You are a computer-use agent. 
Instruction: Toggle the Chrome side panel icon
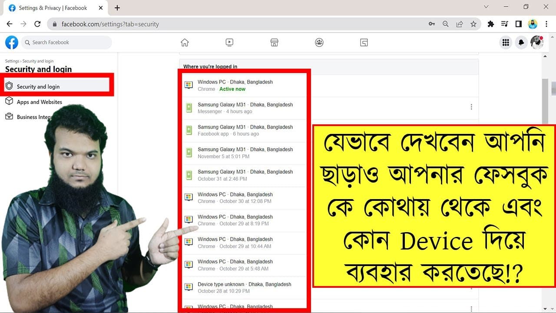coord(519,24)
